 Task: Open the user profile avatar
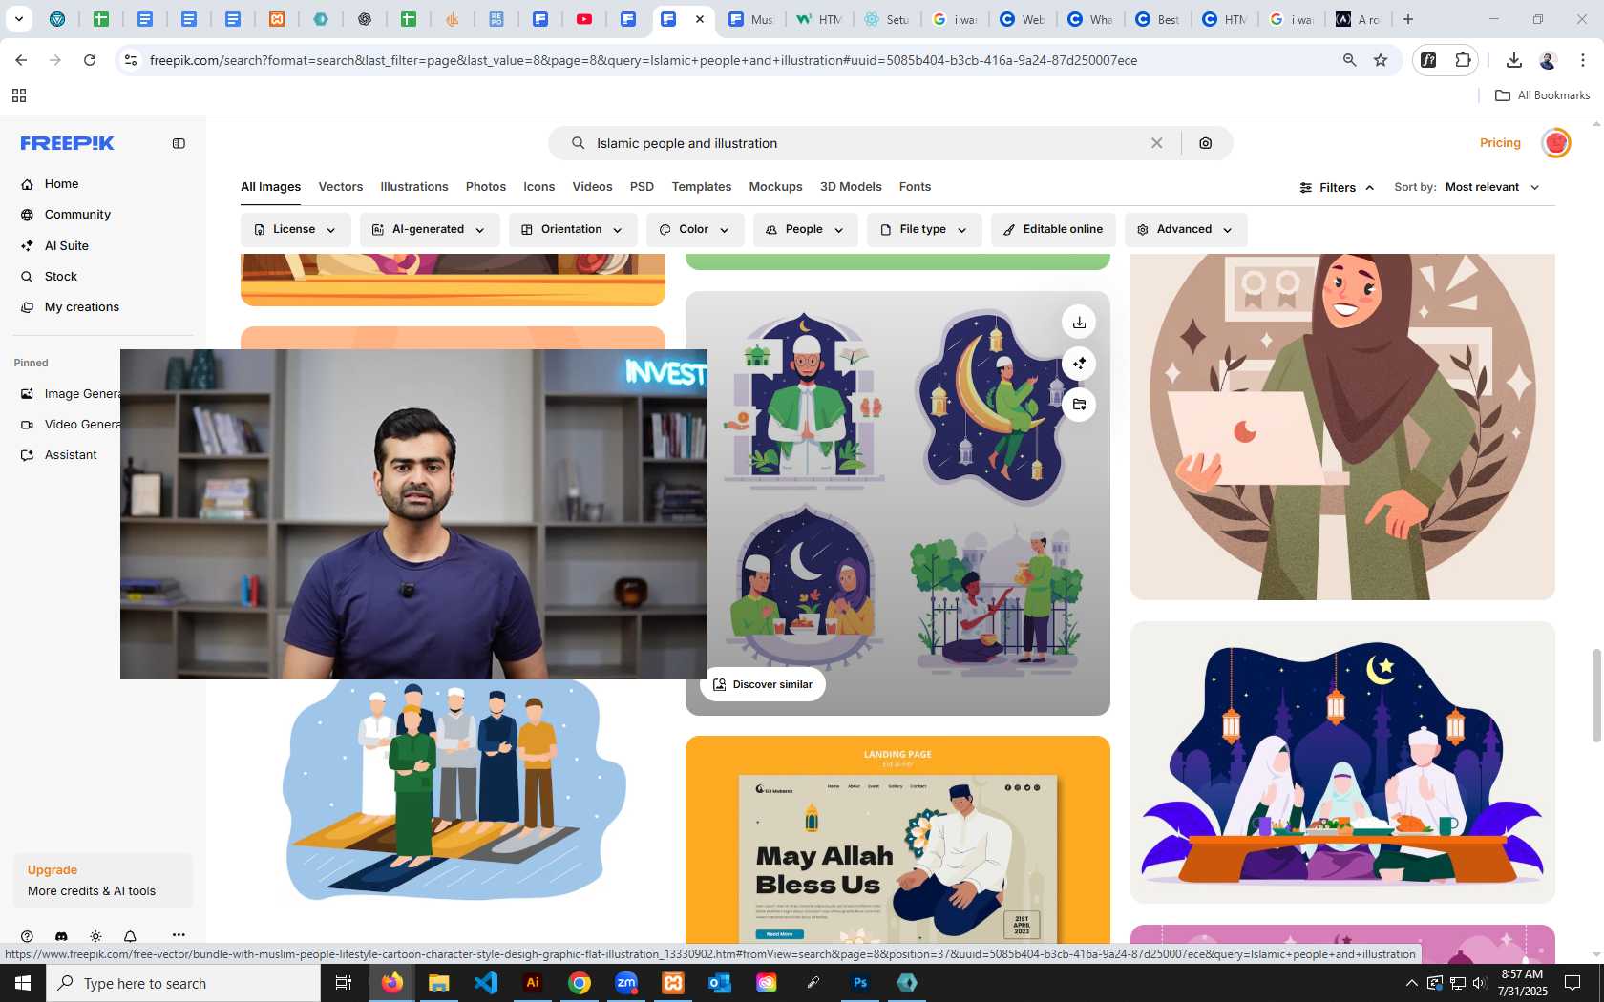(x=1556, y=143)
